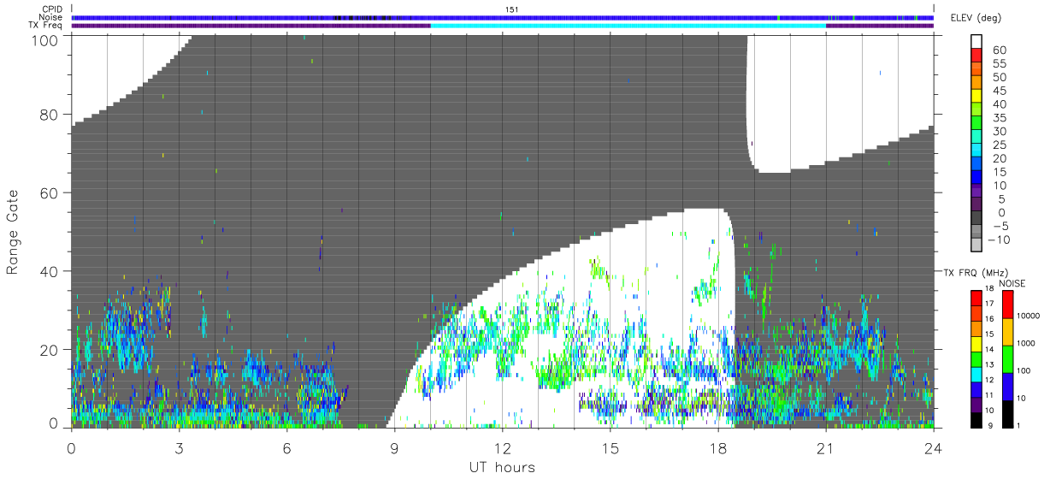Select the purple 0–5 degree elevation swatch
Screen dimensions: 1050x485
976,205
